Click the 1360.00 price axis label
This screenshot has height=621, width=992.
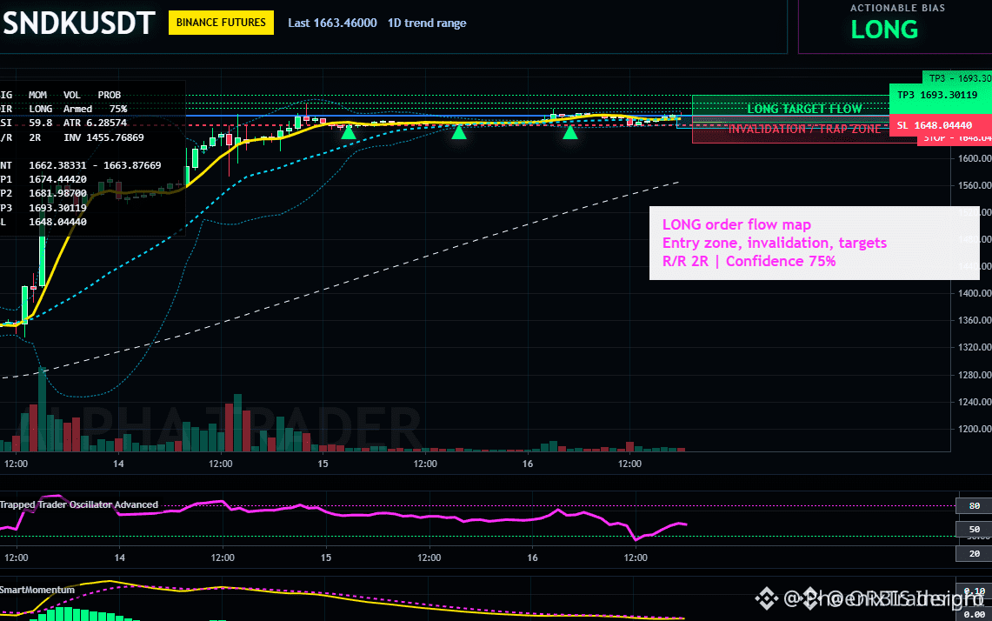pos(973,320)
